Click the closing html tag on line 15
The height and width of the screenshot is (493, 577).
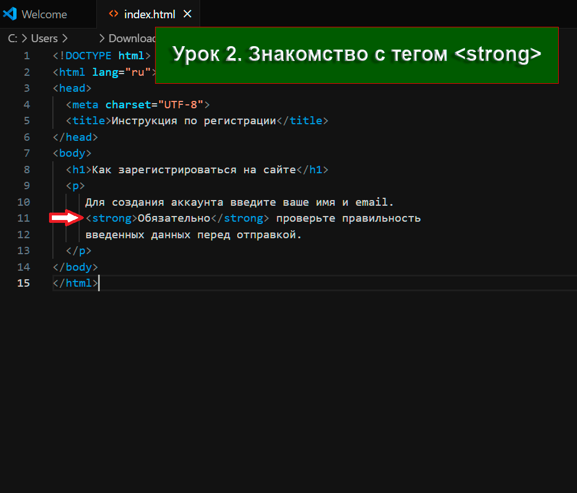[x=75, y=283]
